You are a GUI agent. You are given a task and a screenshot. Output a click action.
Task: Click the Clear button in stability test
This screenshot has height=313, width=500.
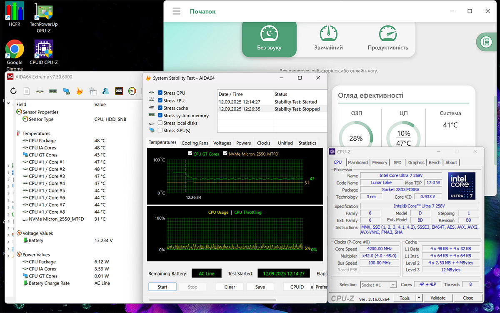tap(230, 287)
